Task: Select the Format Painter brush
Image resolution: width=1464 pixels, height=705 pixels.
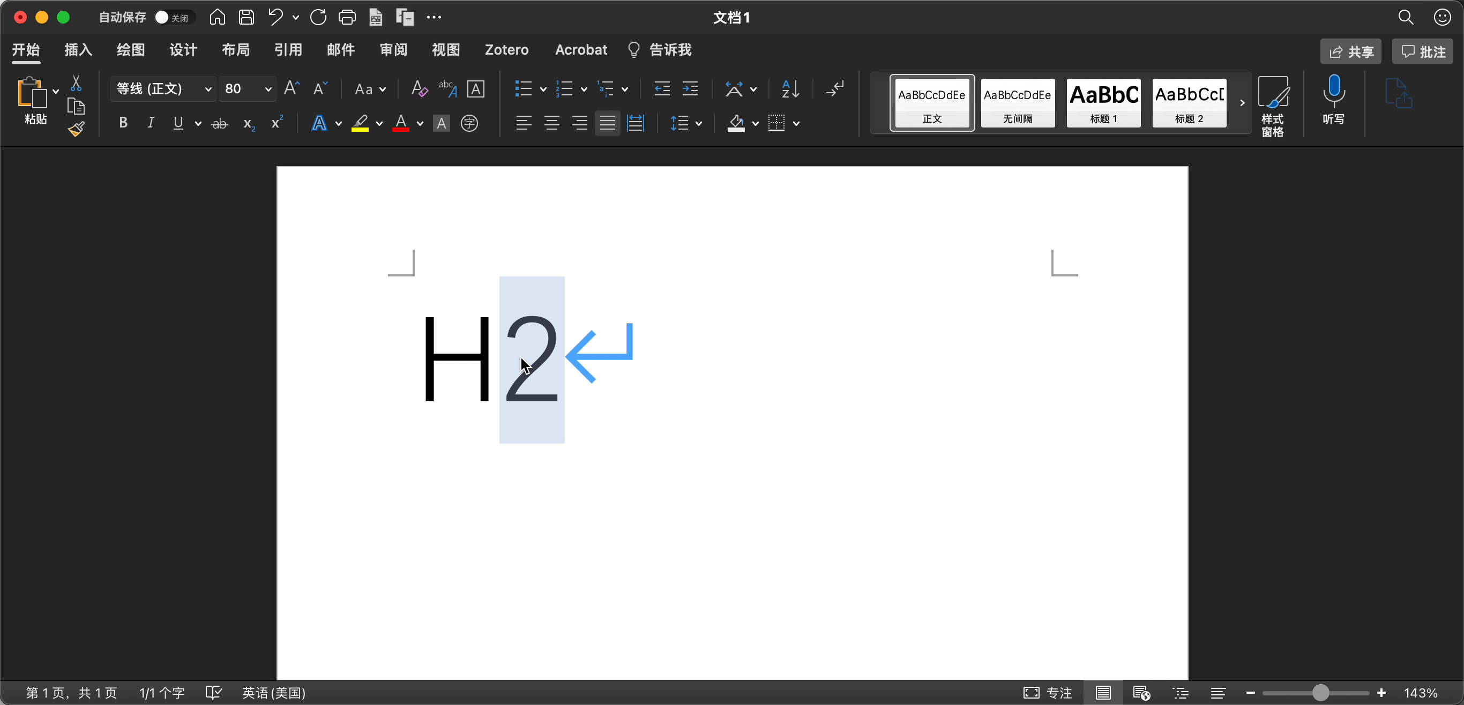Action: point(76,130)
